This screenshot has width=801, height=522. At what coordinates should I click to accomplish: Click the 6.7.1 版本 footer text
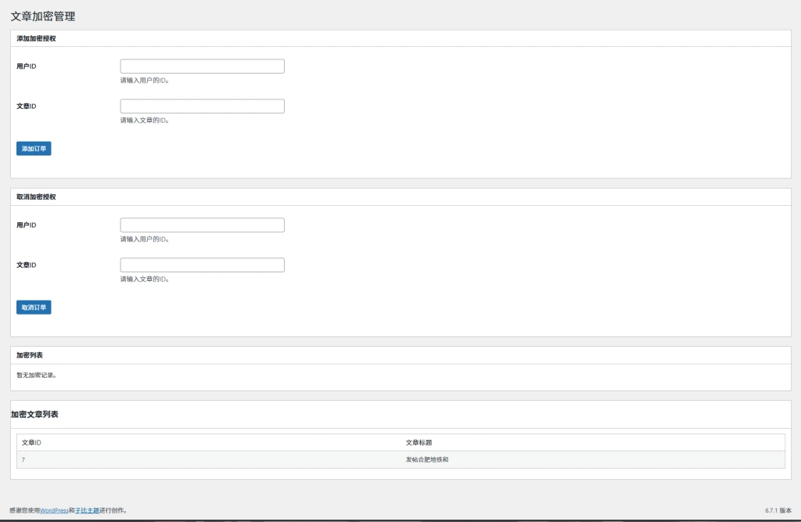point(778,510)
